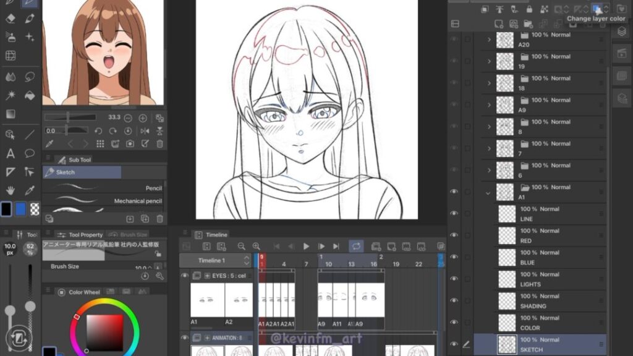Switch to the Brush Size tab
The width and height of the screenshot is (633, 356).
tap(133, 235)
